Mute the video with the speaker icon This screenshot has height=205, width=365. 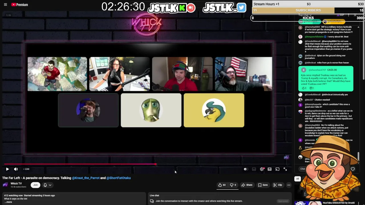tap(16, 169)
